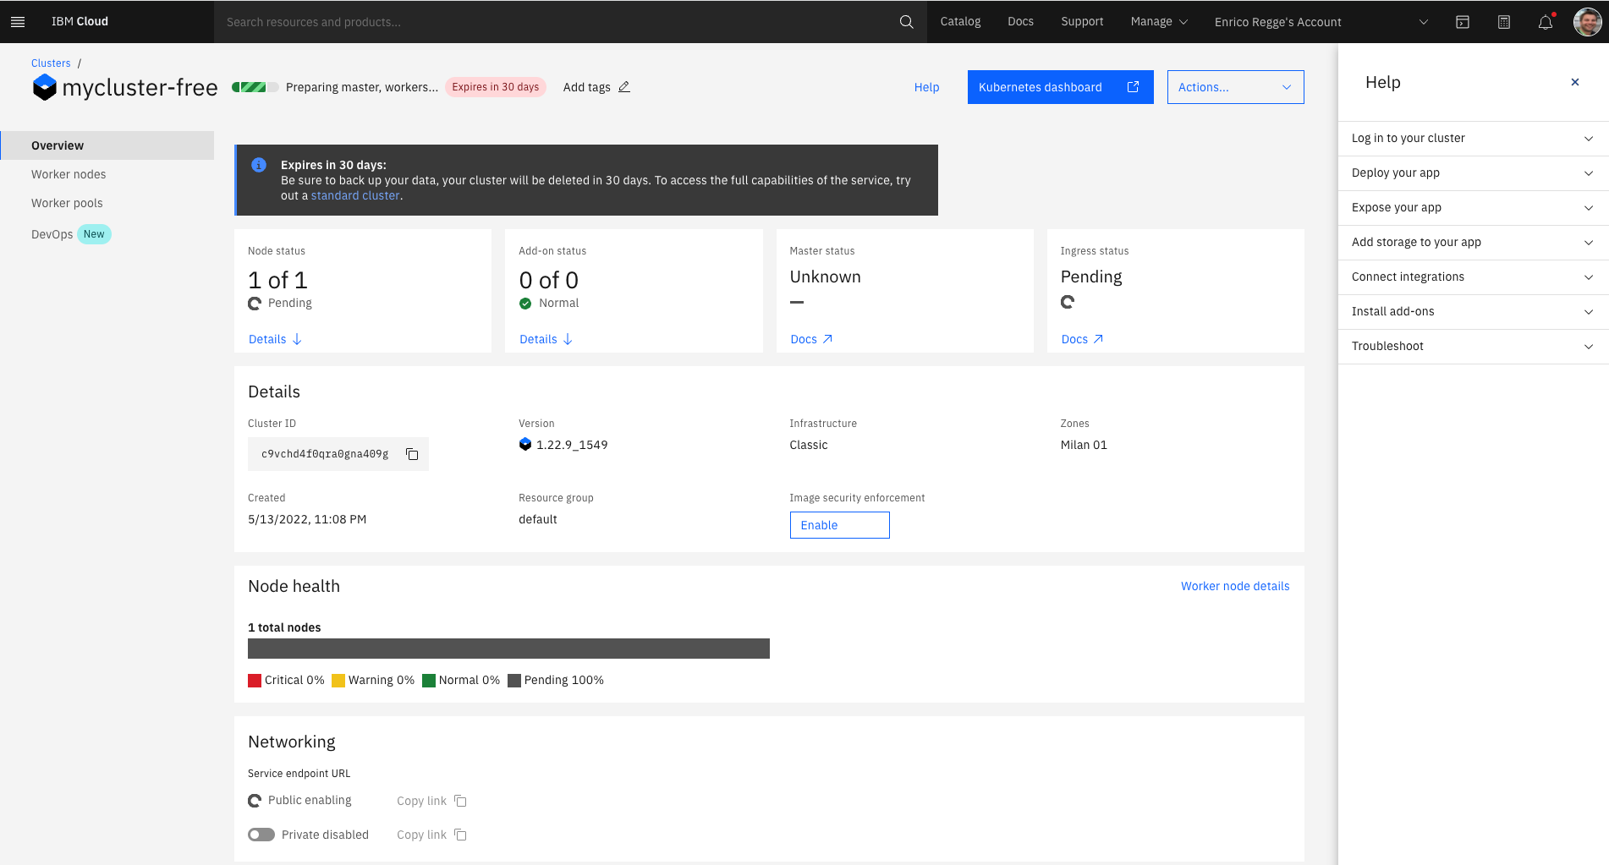Click the info icon in expiration banner
1609x865 pixels.
[259, 165]
